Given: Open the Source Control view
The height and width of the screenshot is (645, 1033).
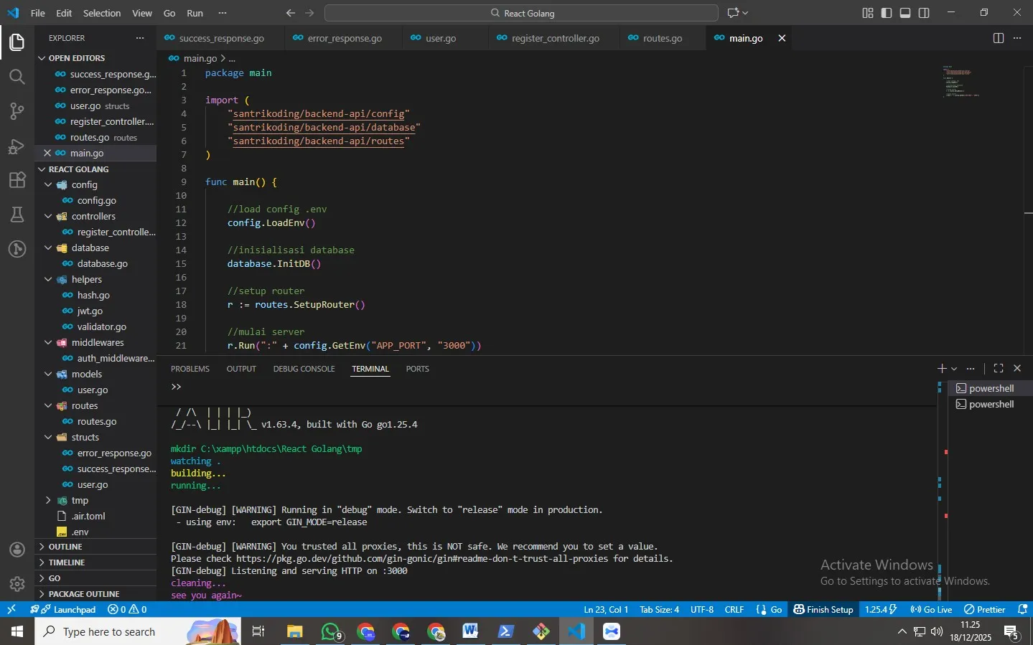Looking at the screenshot, I should (x=17, y=111).
